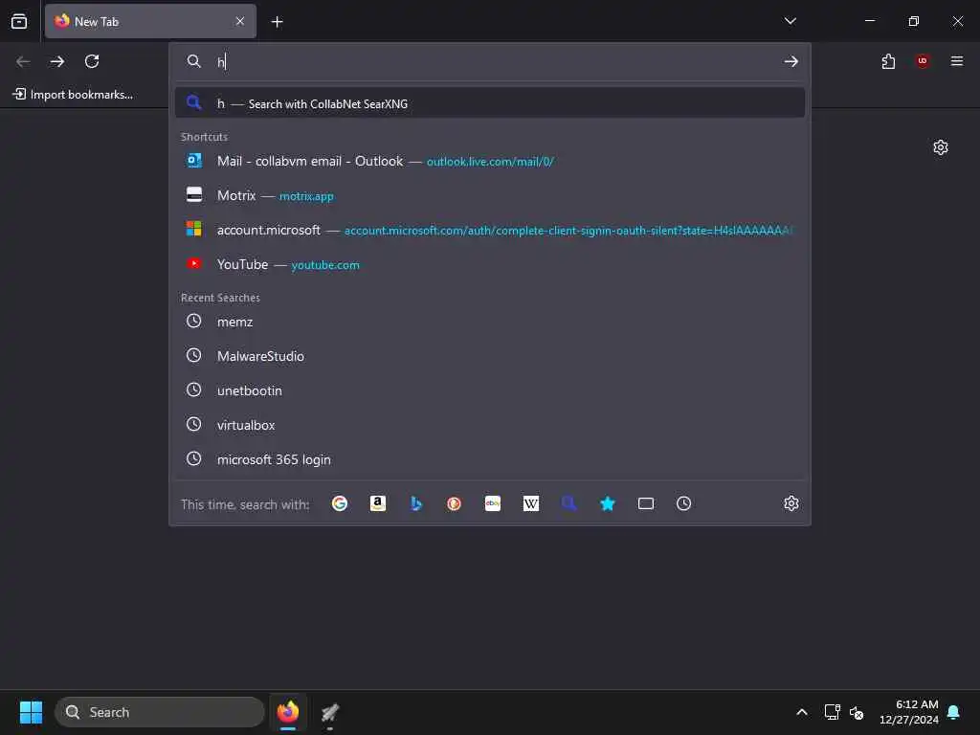Screen dimensions: 980x735
Task: Open the Motrix shortcut
Action: tap(490, 195)
